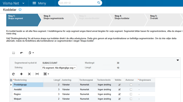Select the Anställd row description
183x102 pixels.
pyautogui.click(x=28, y=89)
